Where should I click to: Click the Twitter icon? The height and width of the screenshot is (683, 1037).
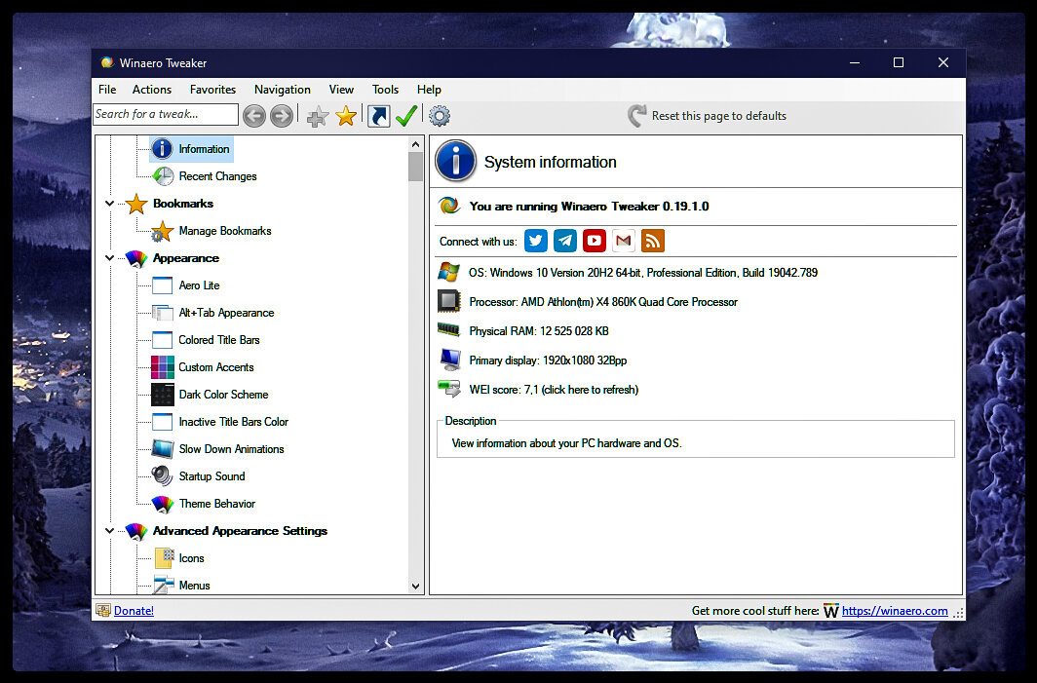(536, 241)
